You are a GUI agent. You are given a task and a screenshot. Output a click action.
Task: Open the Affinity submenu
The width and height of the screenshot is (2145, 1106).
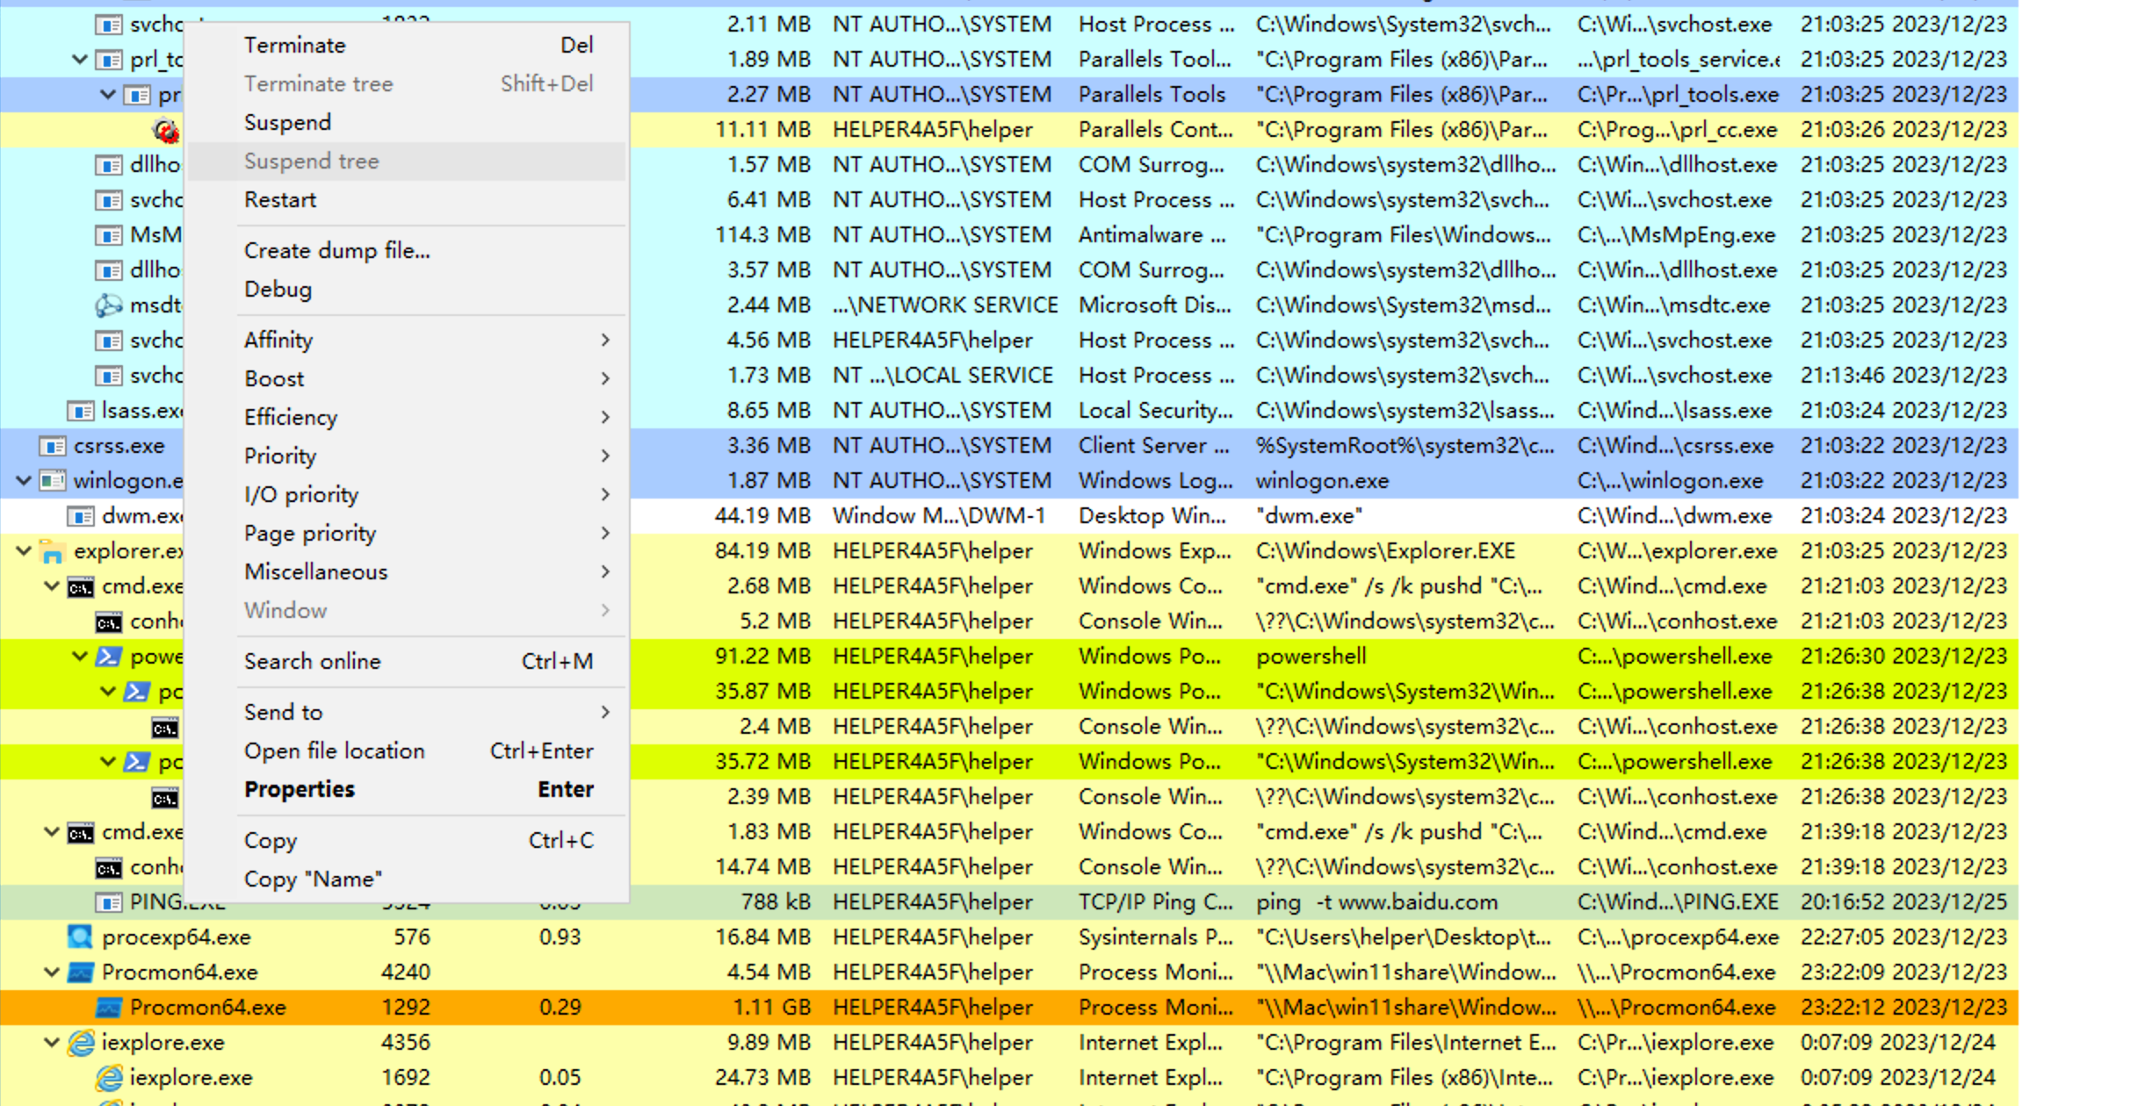[408, 340]
